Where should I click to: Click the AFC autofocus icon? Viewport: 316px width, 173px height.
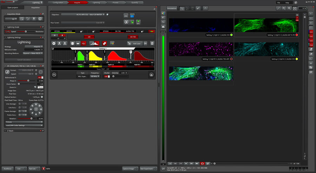click(x=138, y=22)
